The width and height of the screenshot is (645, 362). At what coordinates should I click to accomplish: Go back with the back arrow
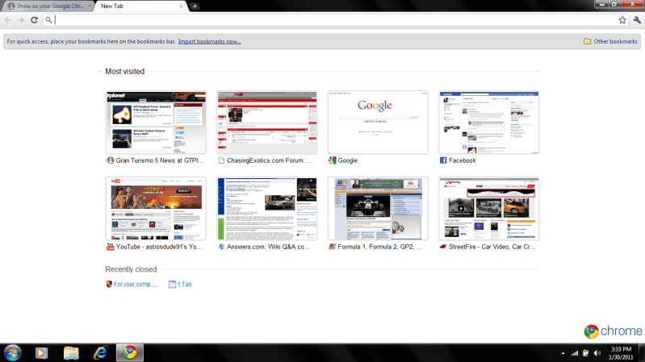point(8,19)
